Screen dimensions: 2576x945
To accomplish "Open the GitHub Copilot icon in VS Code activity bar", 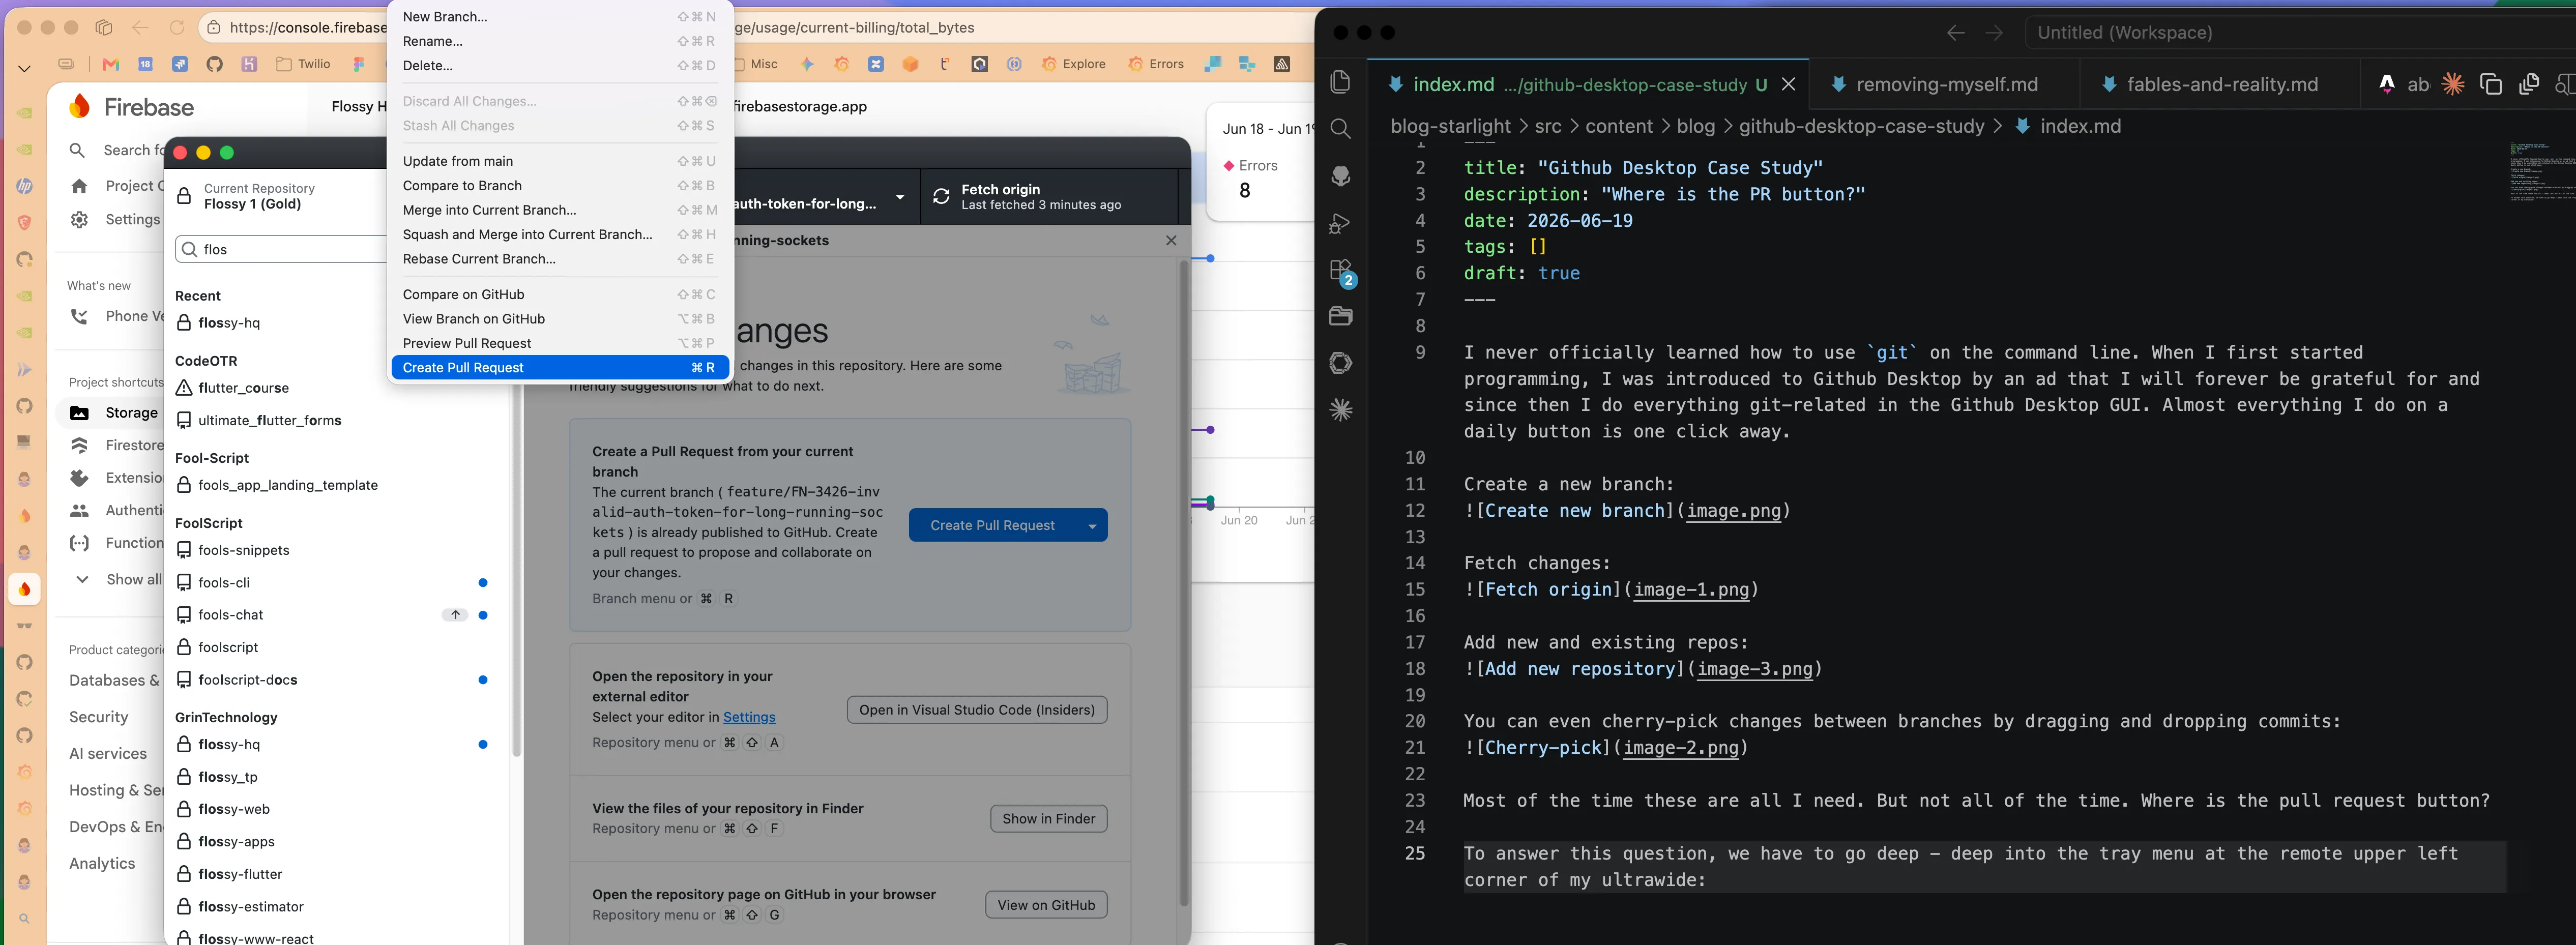I will 1340,176.
